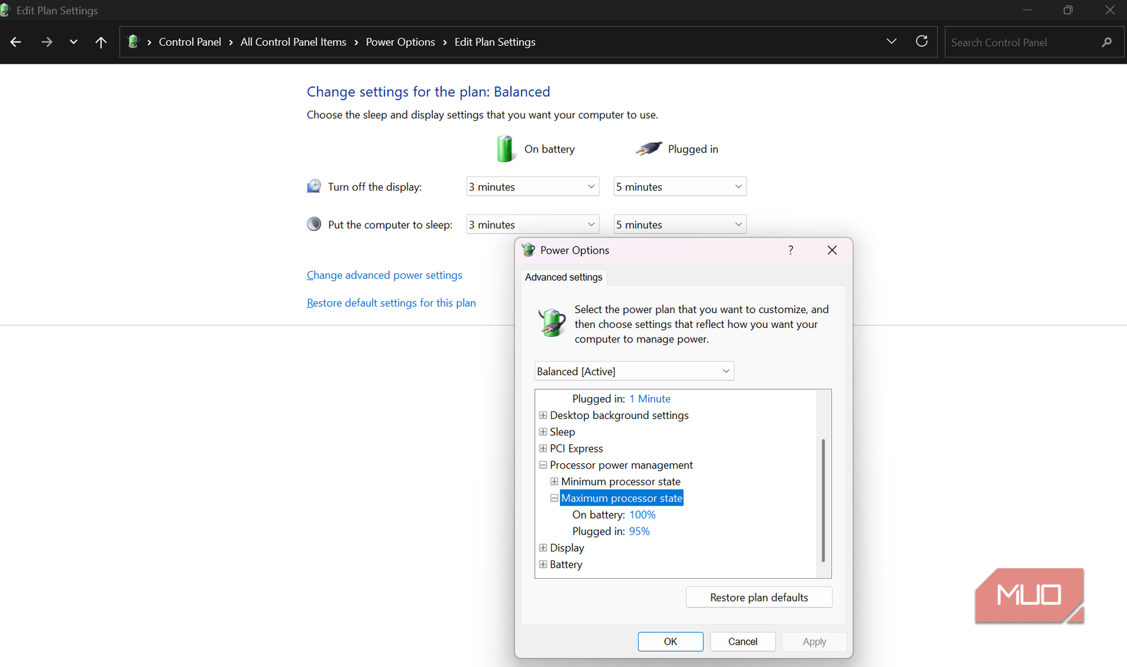Open Plugged in sleep timeout dropdown

(x=679, y=224)
